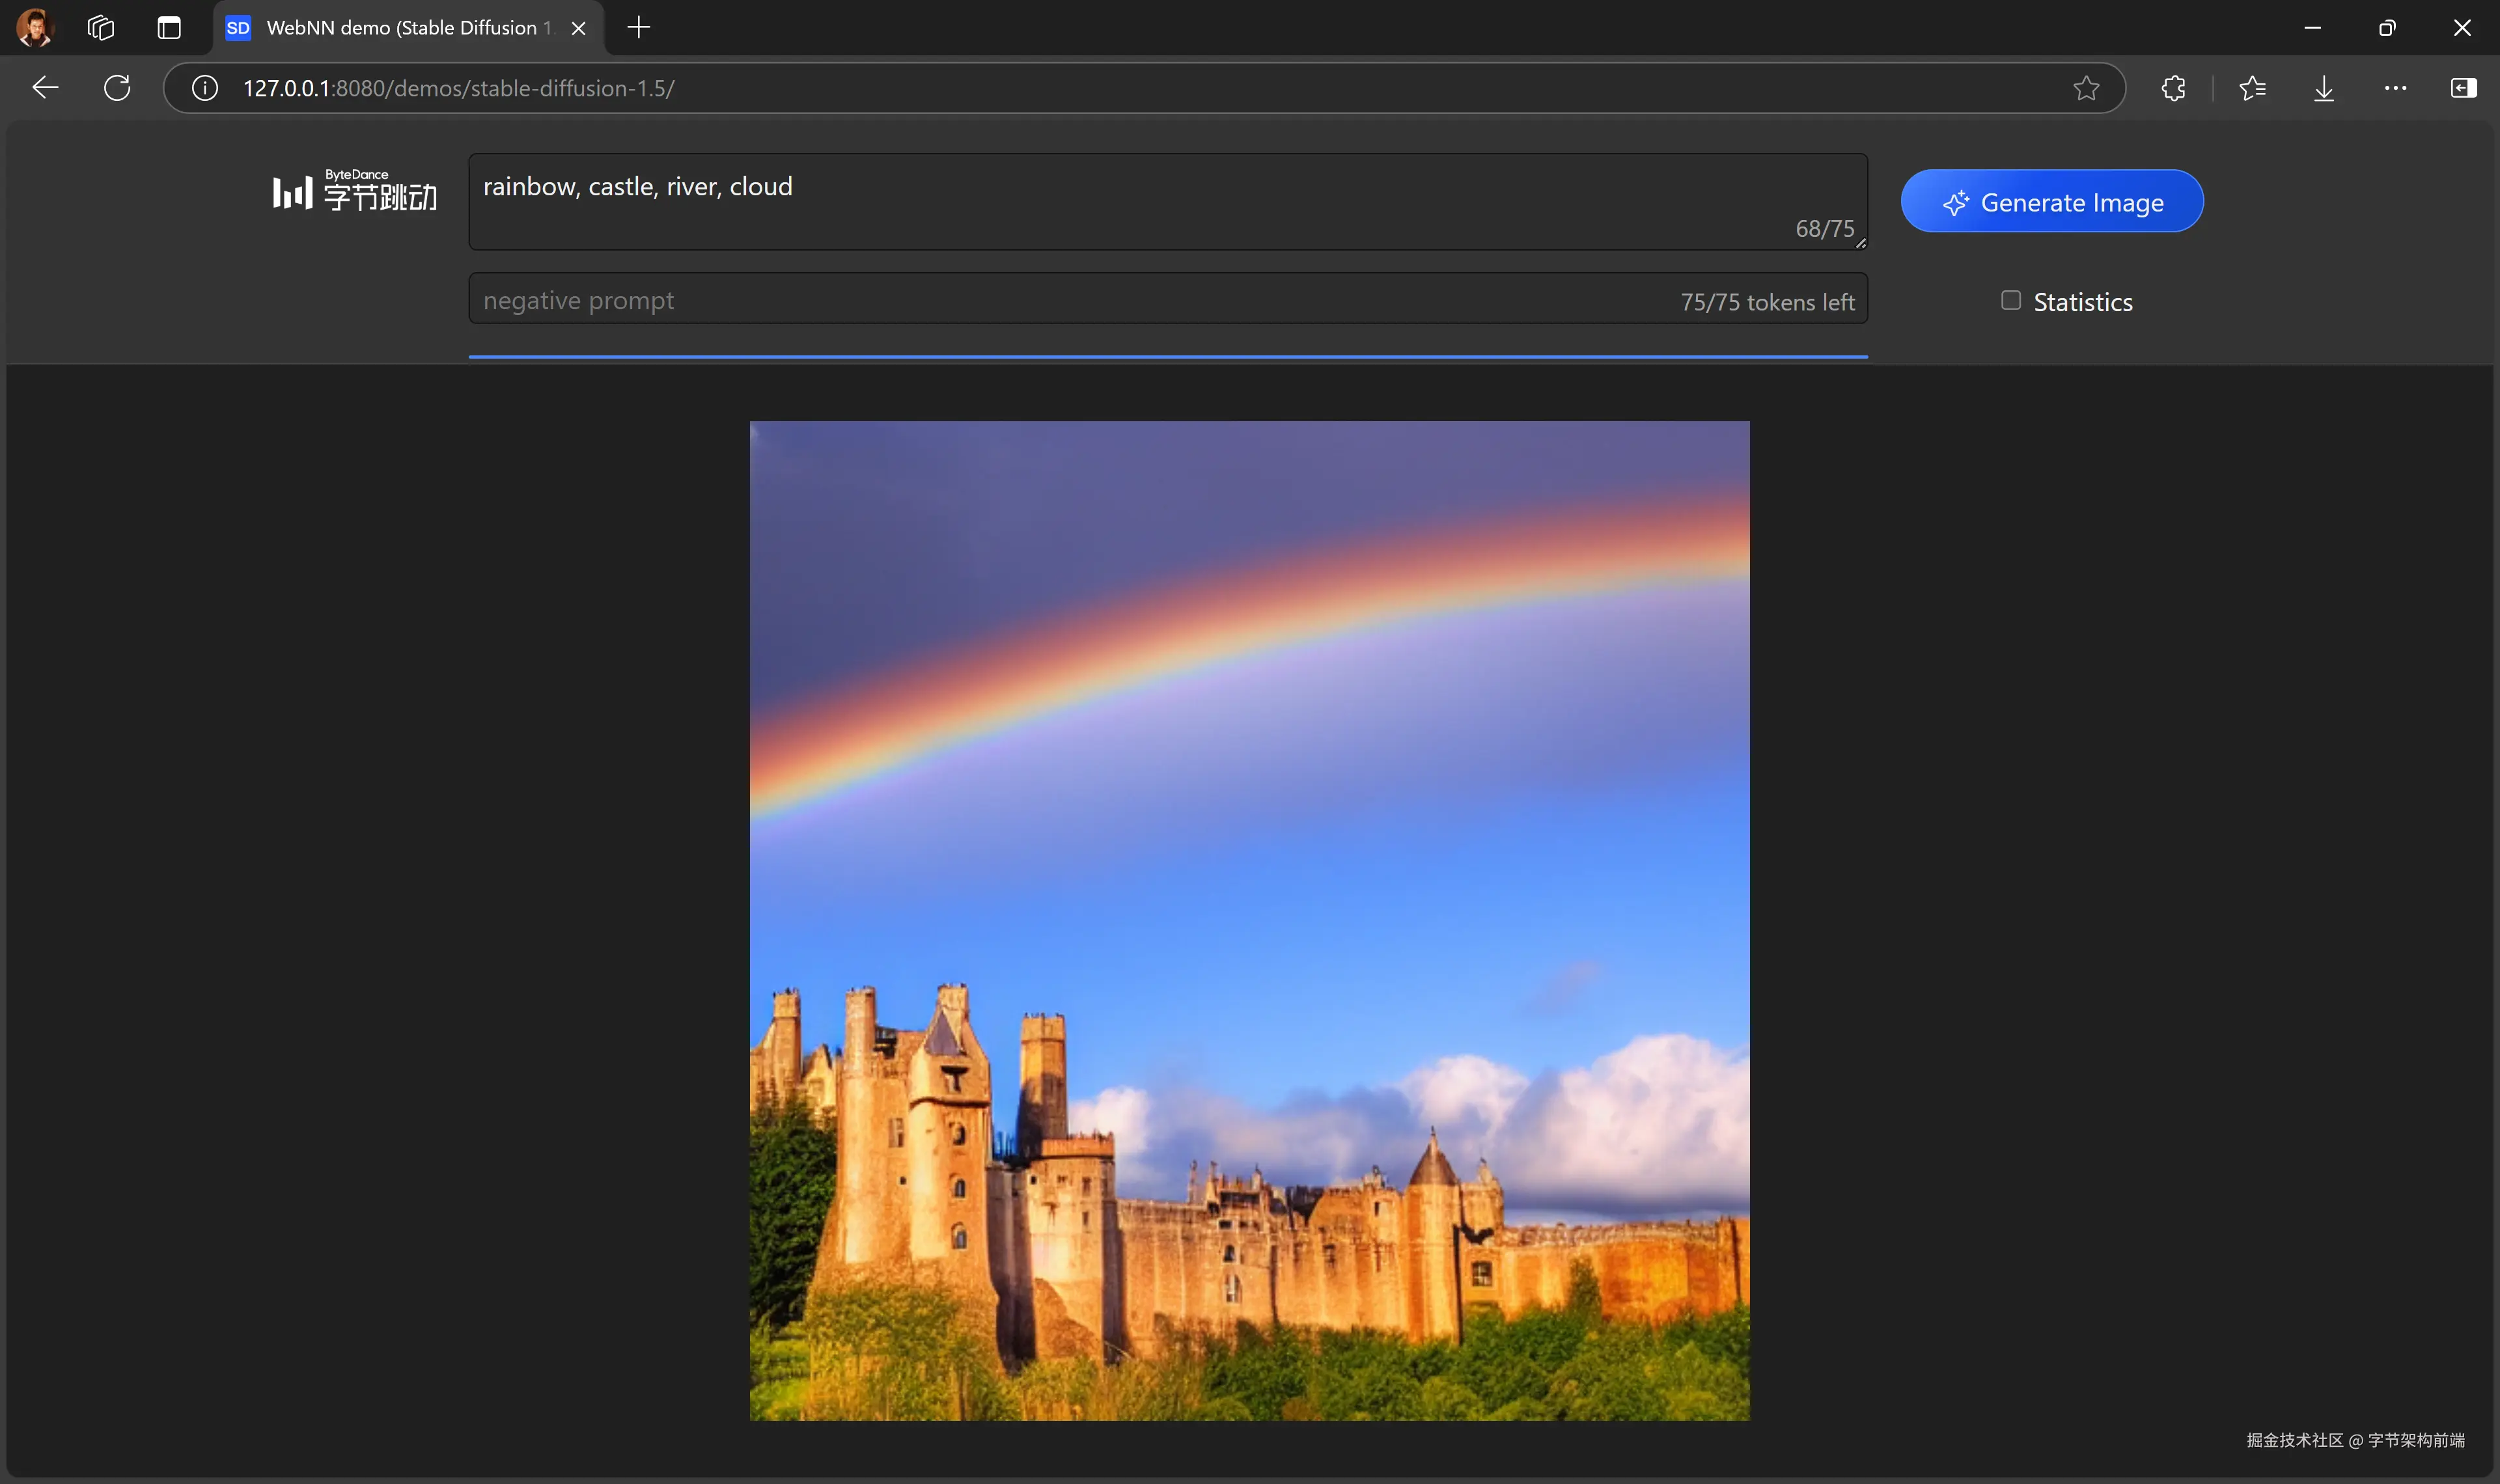The height and width of the screenshot is (1484, 2500).
Task: Open a new tab with plus button
Action: [638, 28]
